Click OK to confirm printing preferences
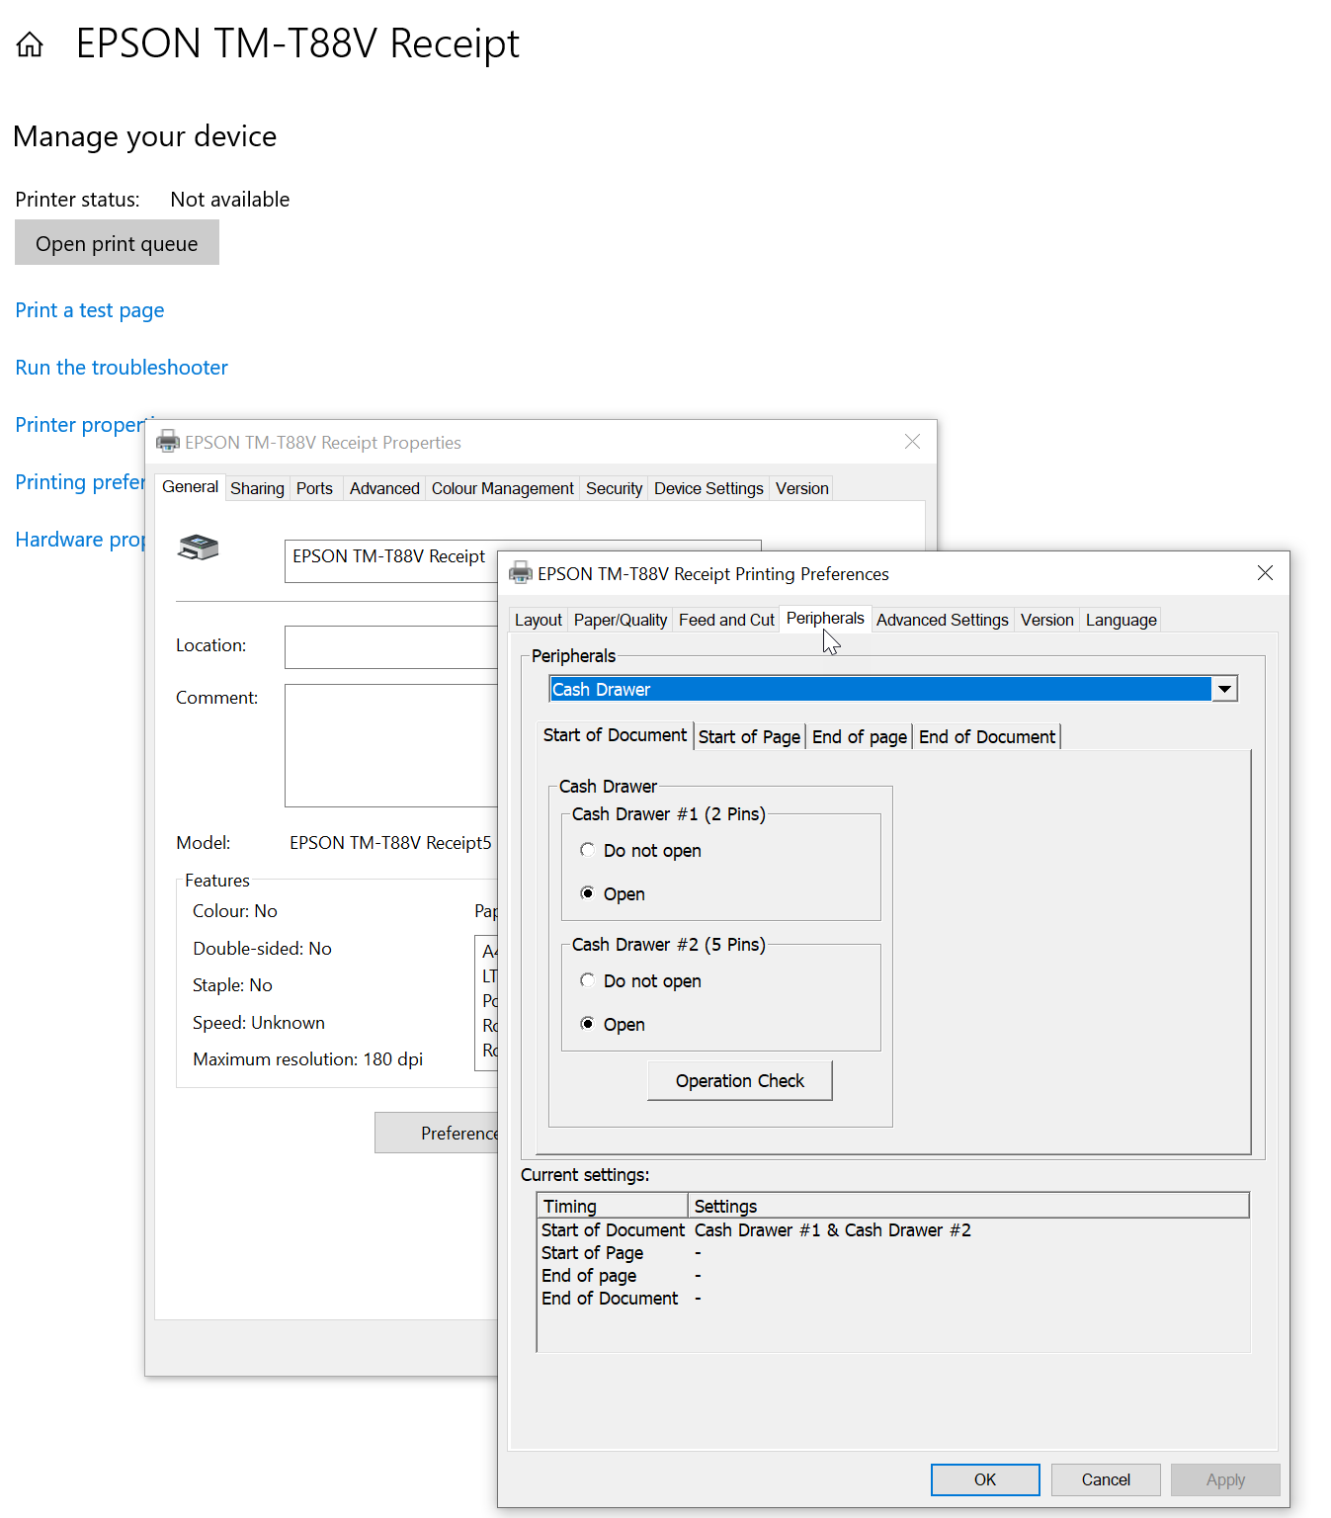This screenshot has height=1518, width=1331. coord(984,1479)
